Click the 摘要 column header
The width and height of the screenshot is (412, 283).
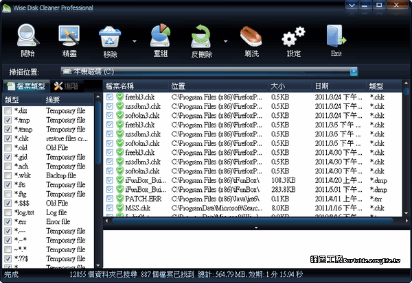point(68,99)
